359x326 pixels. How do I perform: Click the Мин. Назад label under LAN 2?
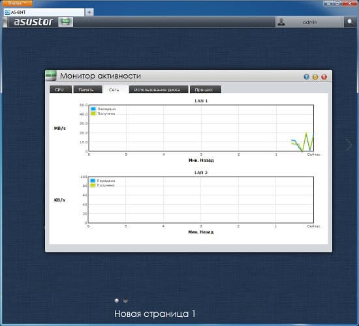(201, 232)
